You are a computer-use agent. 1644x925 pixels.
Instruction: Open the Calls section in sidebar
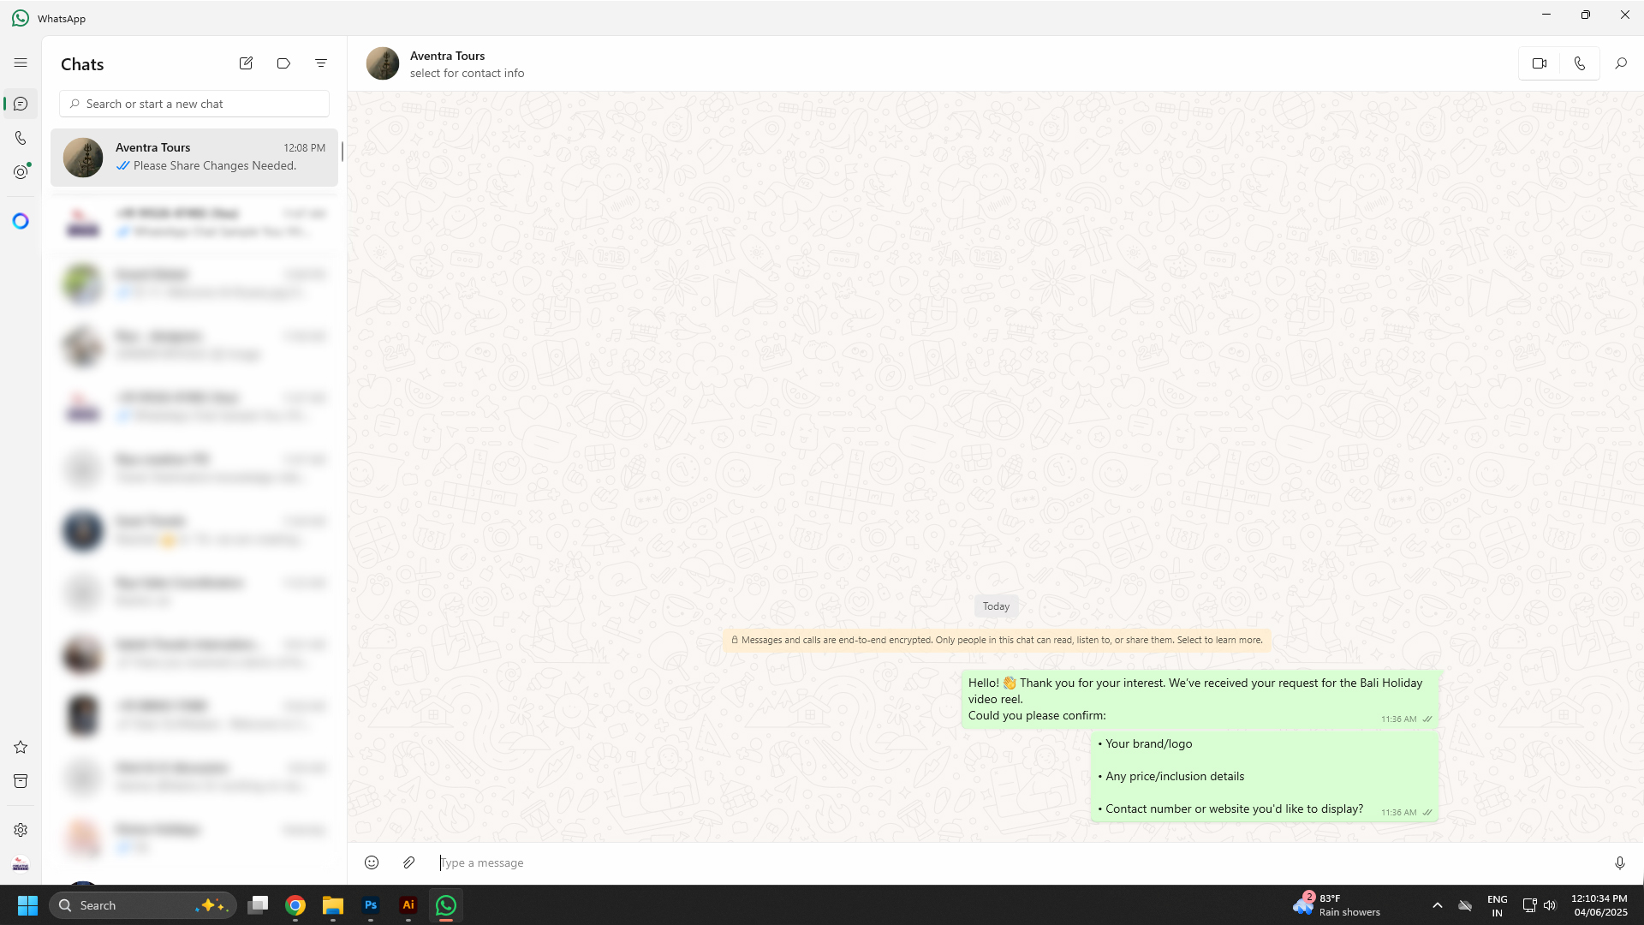21,138
